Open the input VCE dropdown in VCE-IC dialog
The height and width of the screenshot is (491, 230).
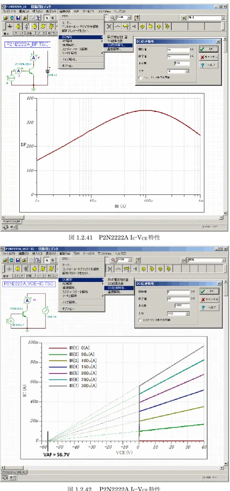click(x=187, y=314)
